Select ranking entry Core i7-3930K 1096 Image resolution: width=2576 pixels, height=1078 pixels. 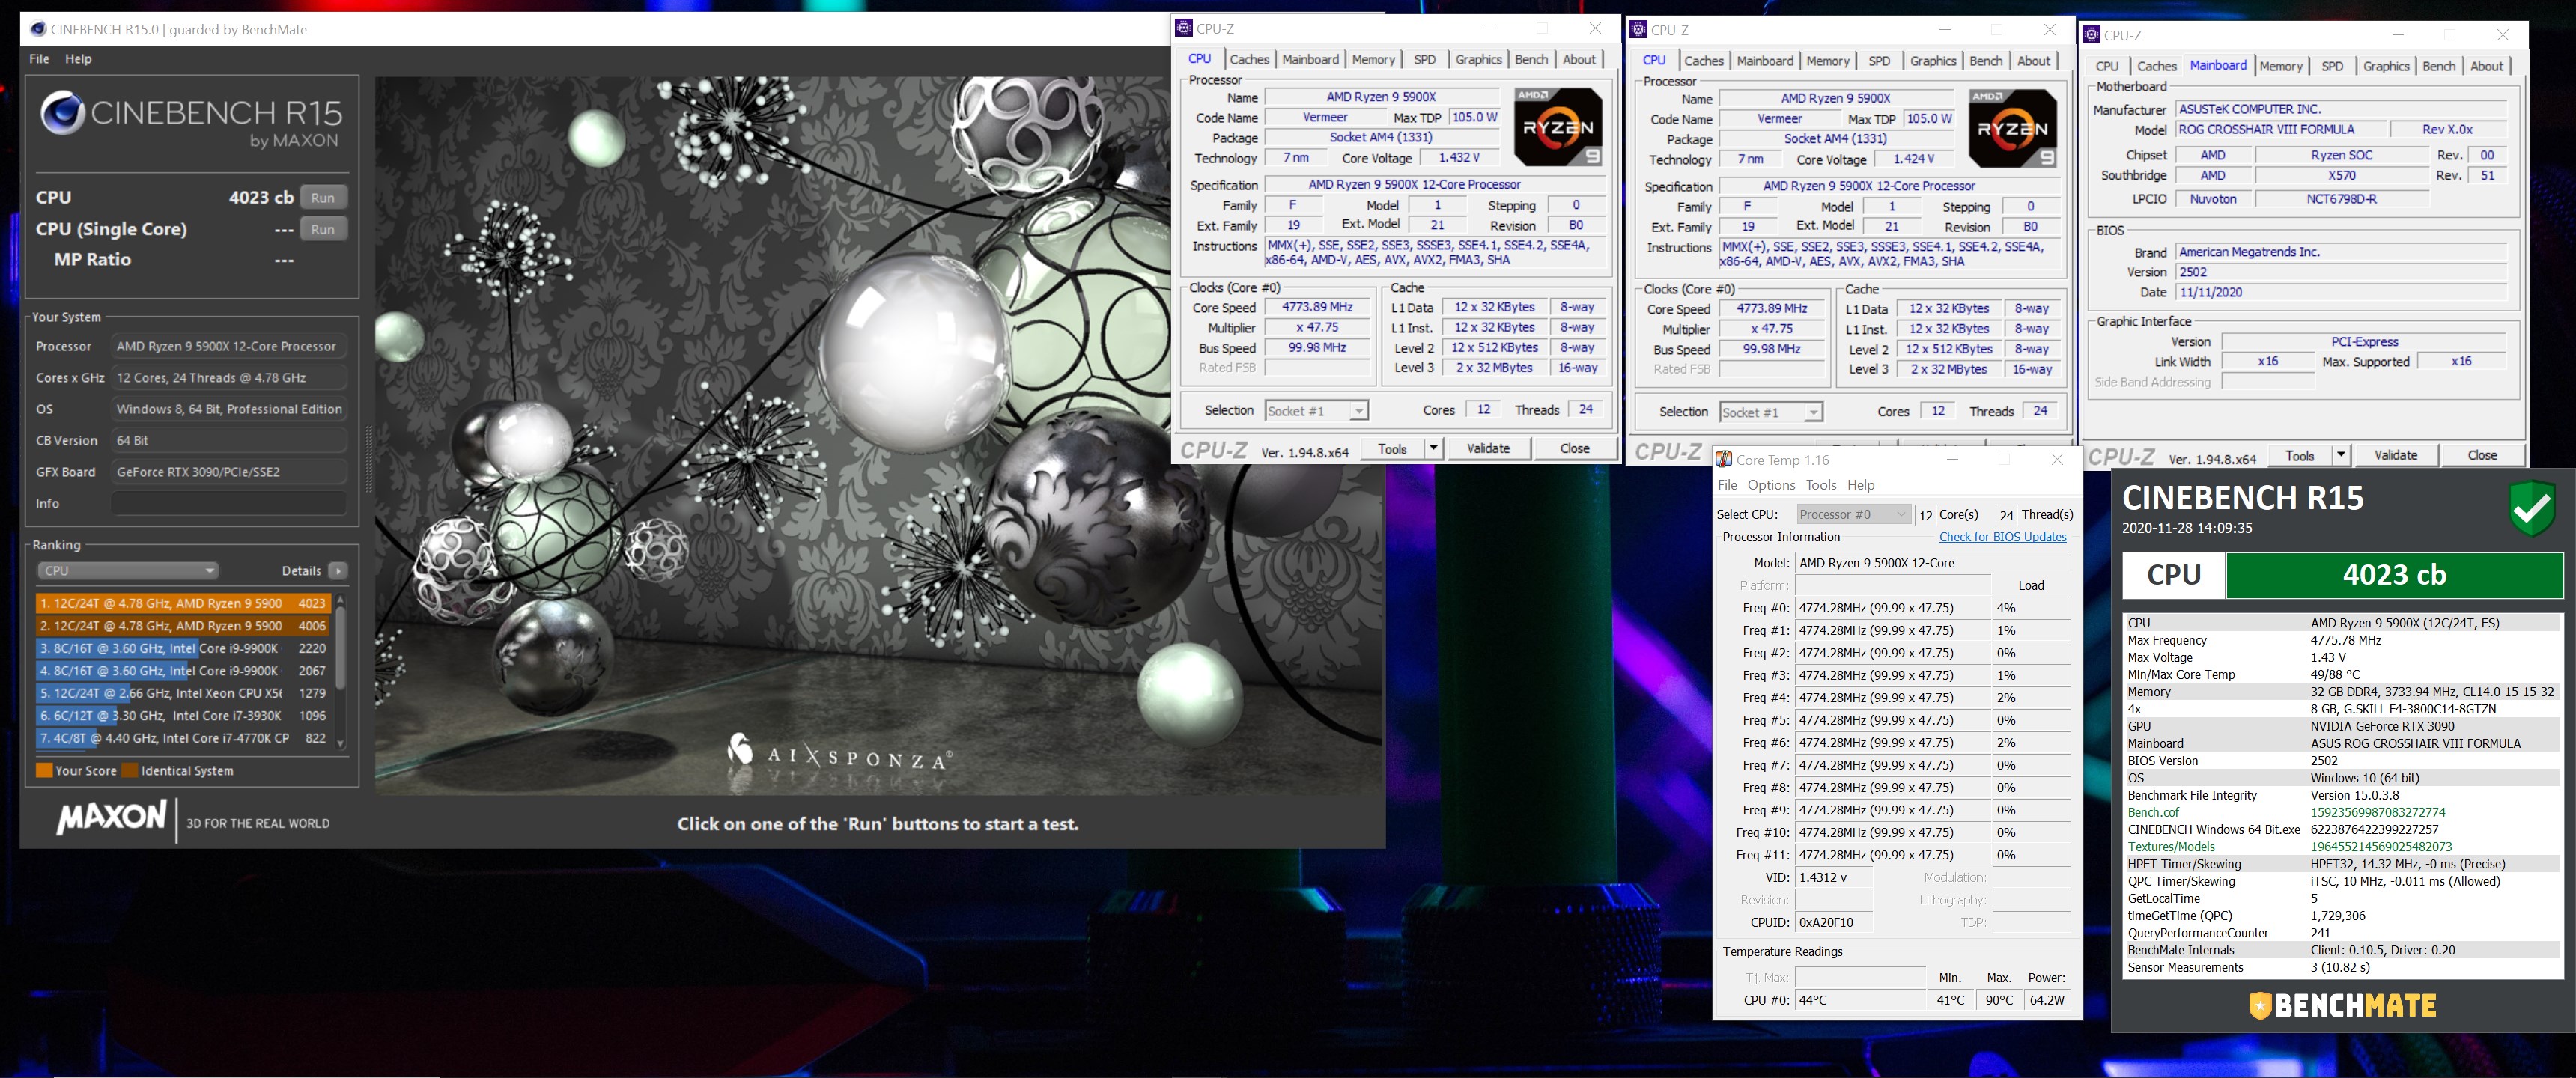point(183,716)
